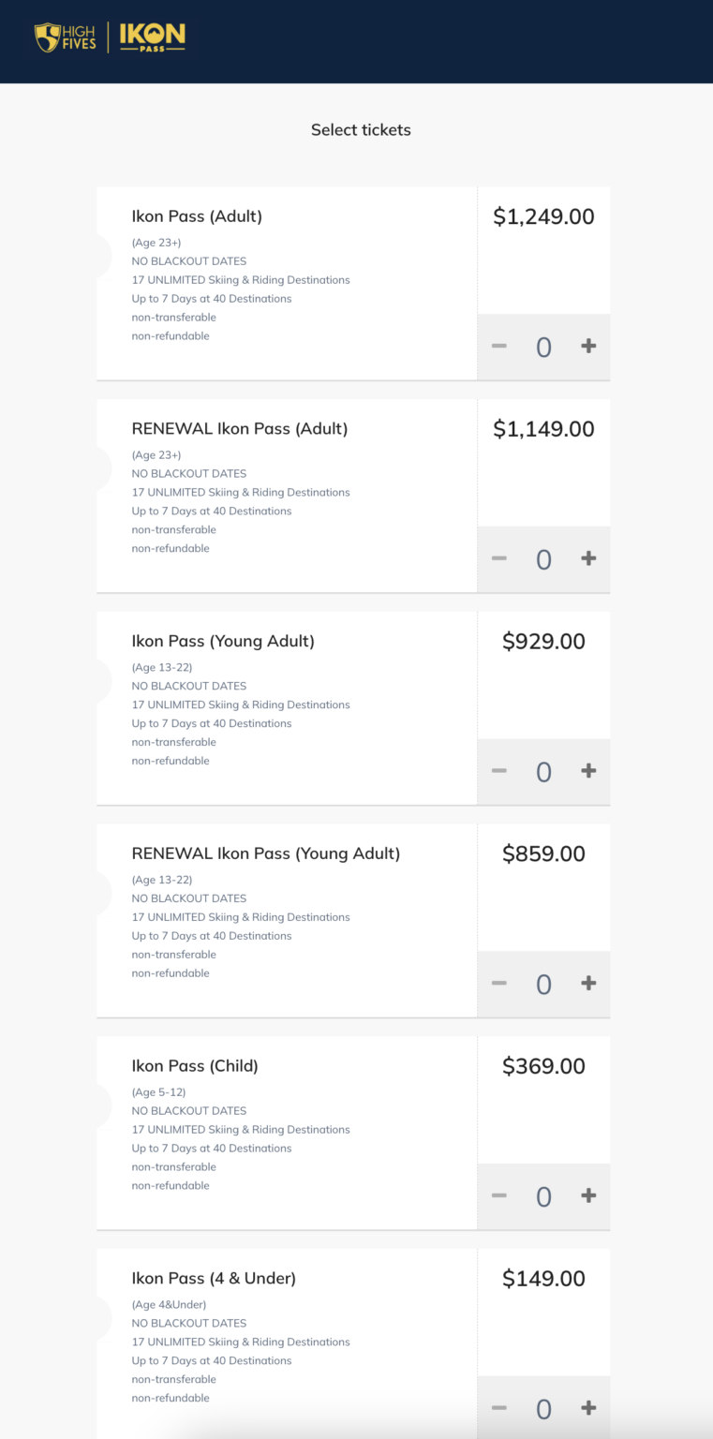Viewport: 713px width, 1439px height.
Task: Increase RENEWAL Ikon Pass (Young Adult) quantity
Action: tap(588, 984)
